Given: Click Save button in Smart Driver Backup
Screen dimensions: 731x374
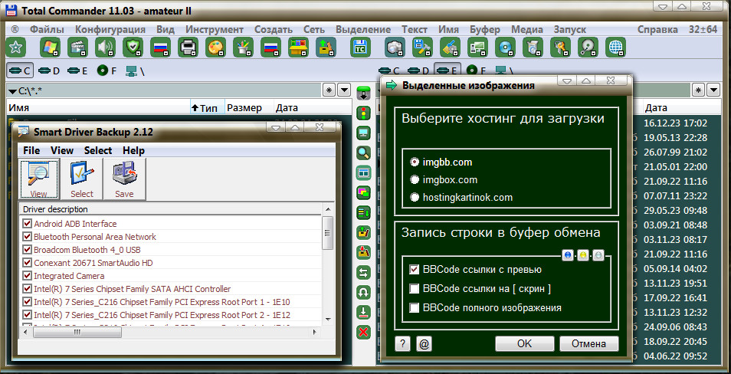Looking at the screenshot, I should pos(124,179).
